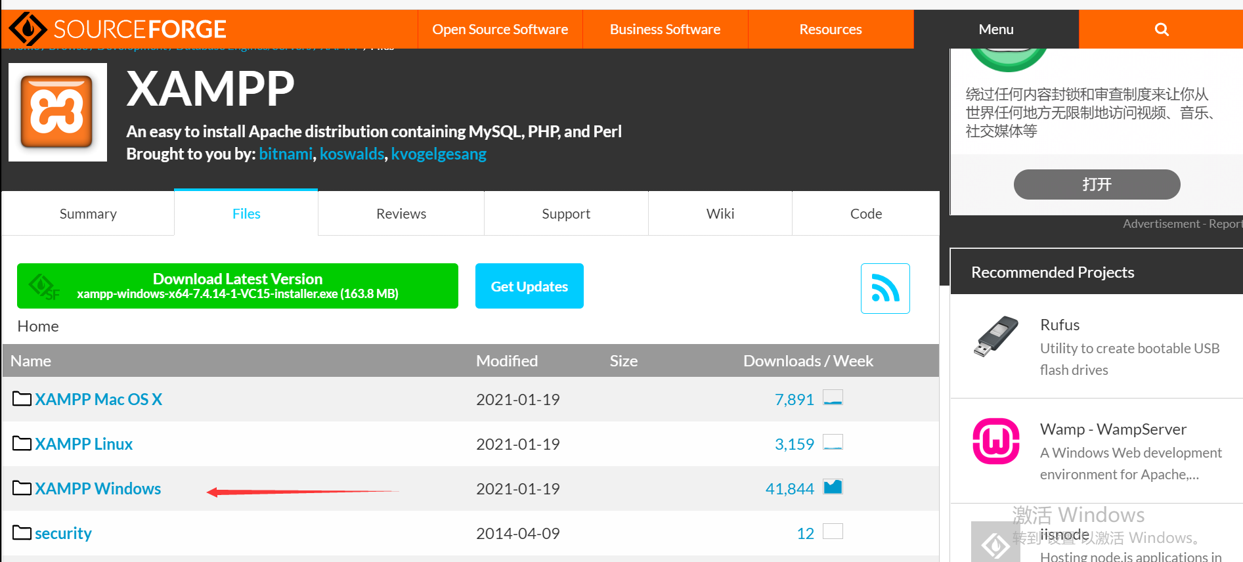Image resolution: width=1243 pixels, height=562 pixels.
Task: Sort by the Name column header
Action: (x=31, y=360)
